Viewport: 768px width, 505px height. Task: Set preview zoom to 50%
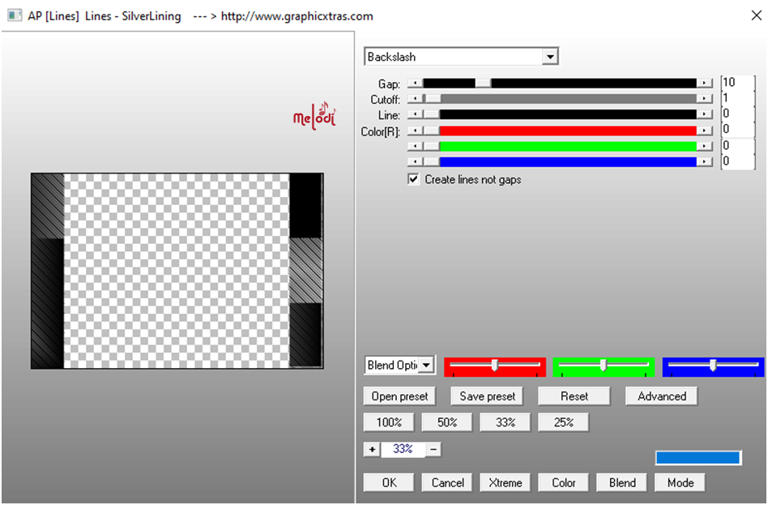point(447,422)
